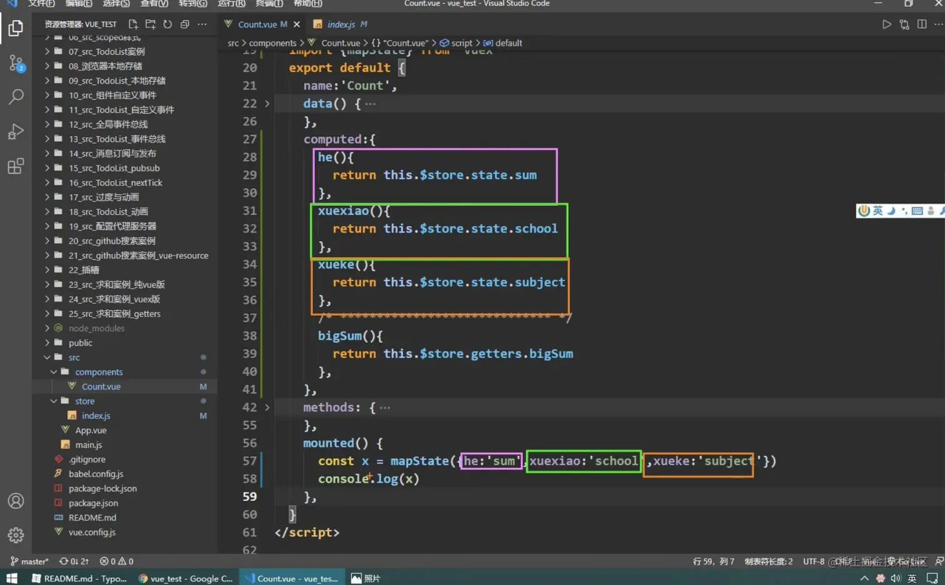Run the current file with play icon
The height and width of the screenshot is (585, 945).
886,24
